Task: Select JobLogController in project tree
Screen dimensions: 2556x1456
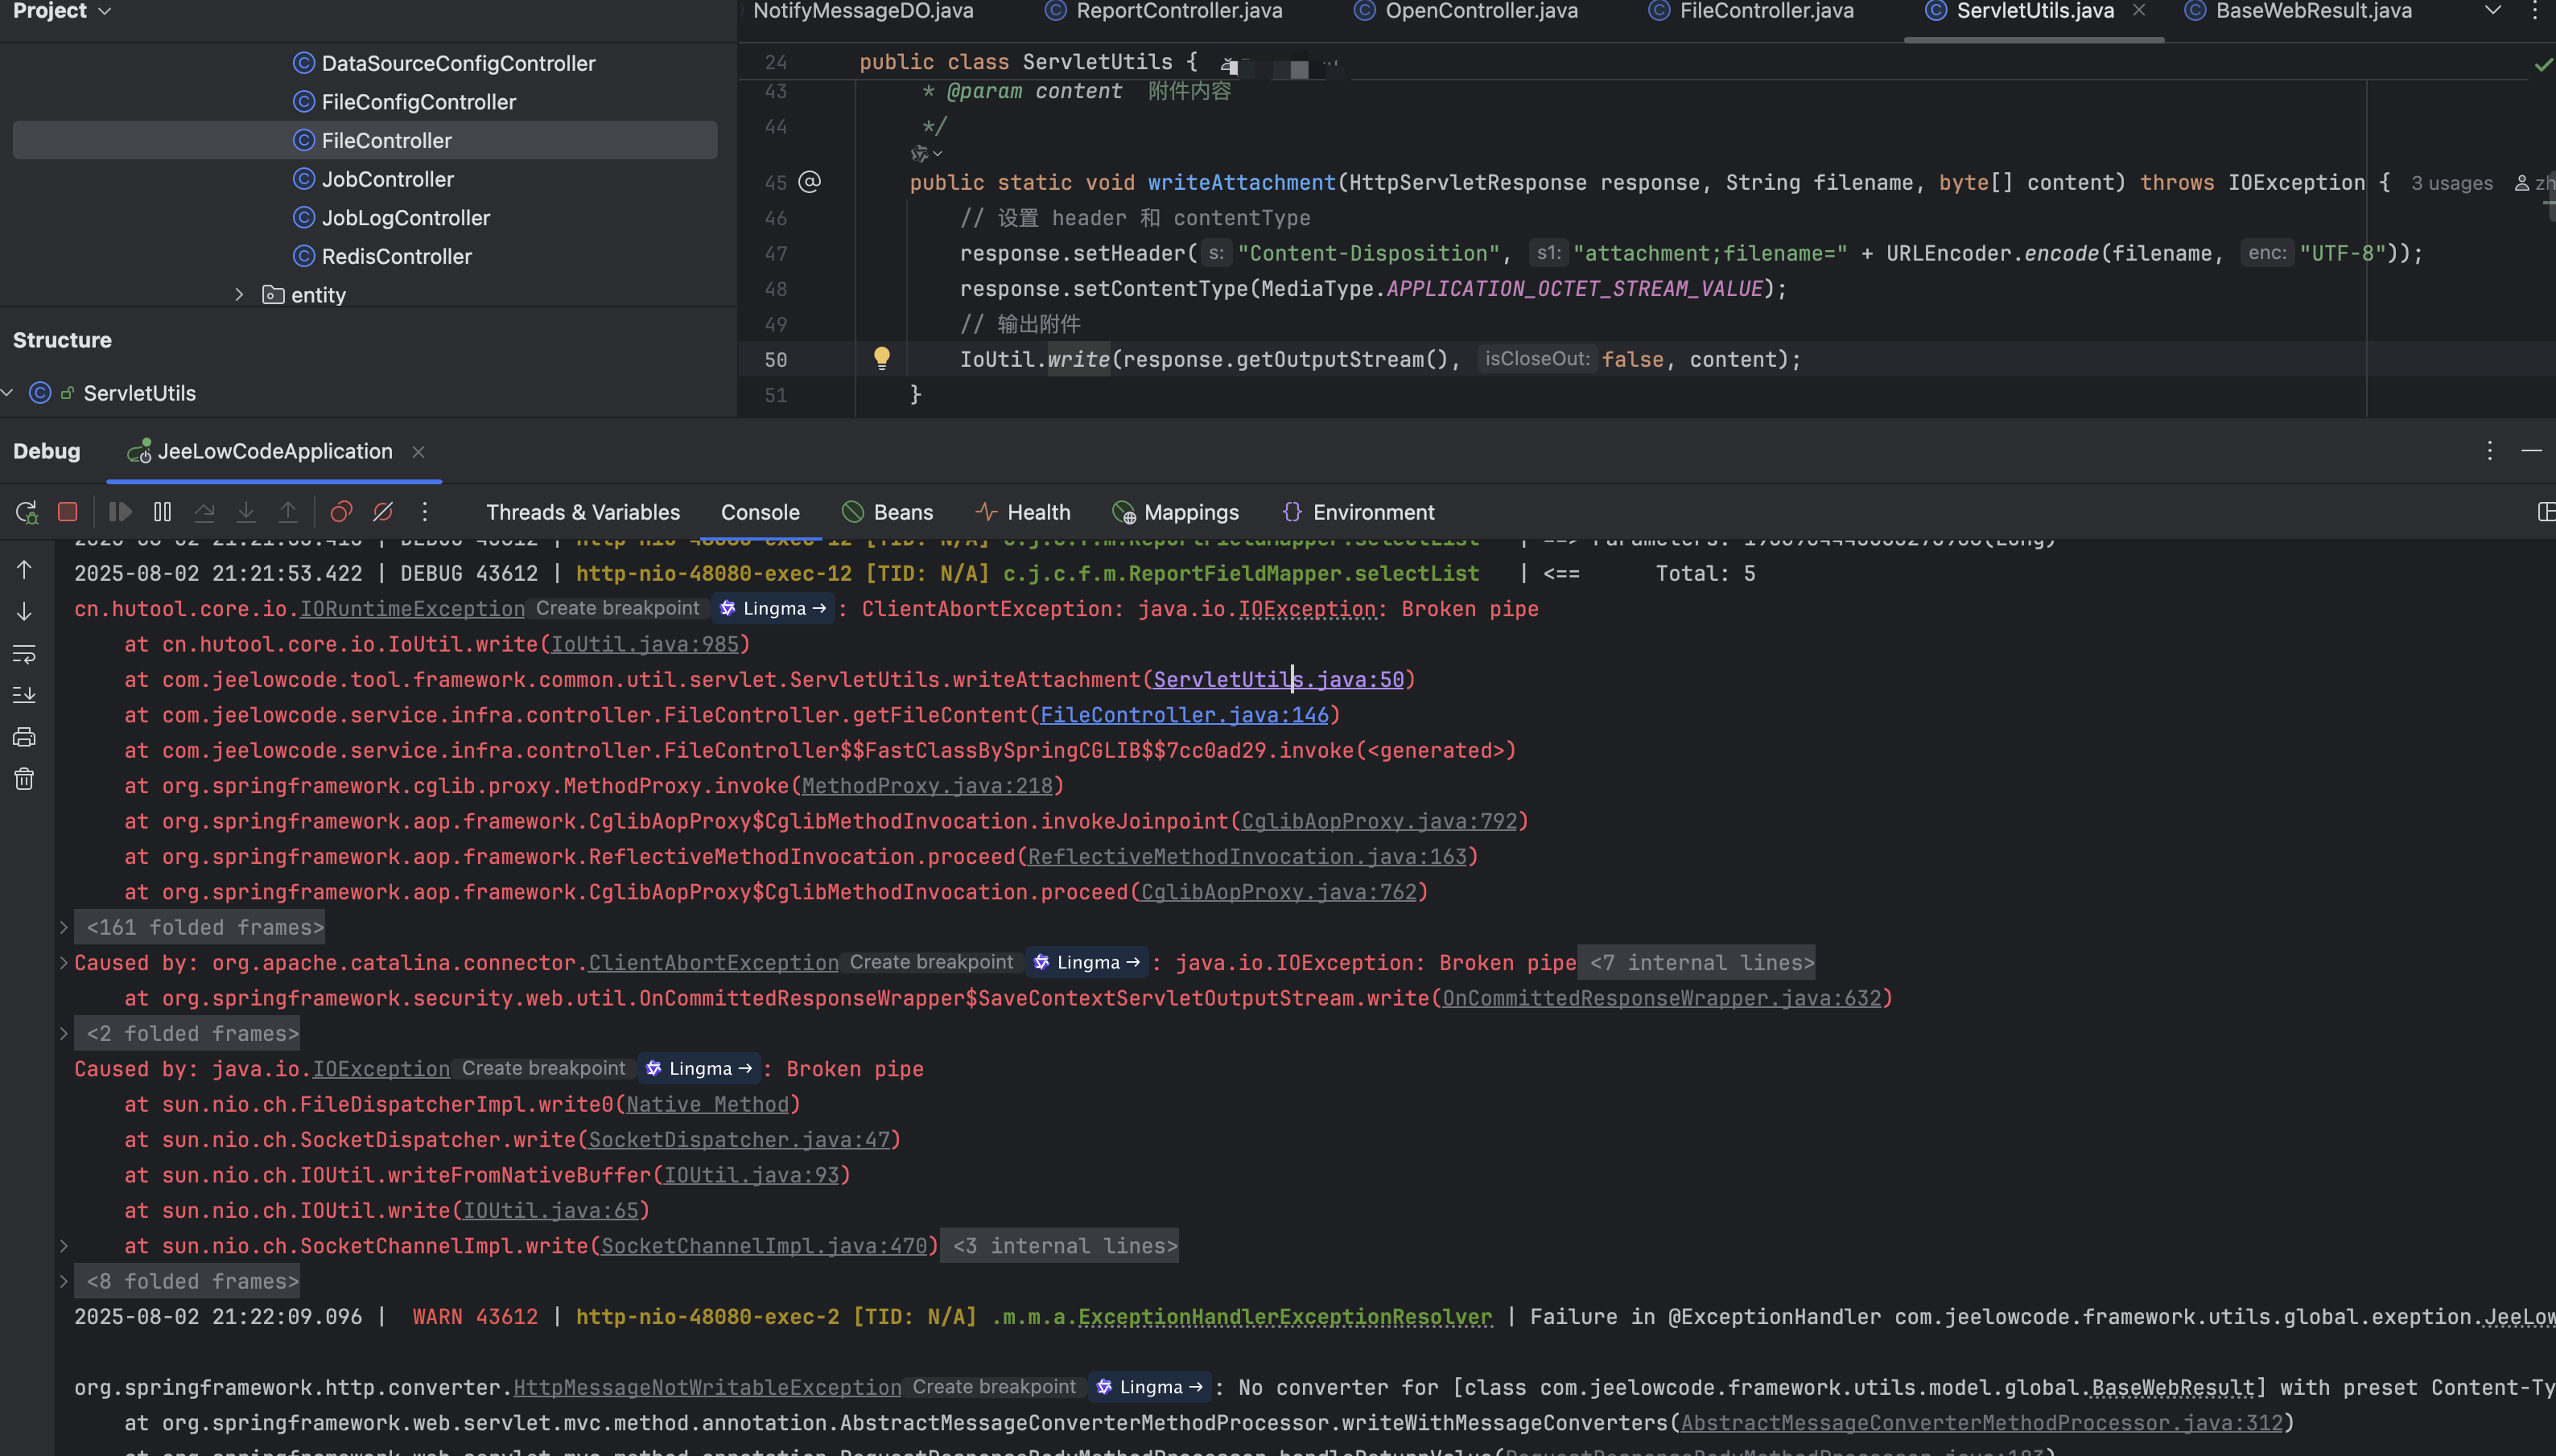Action: [405, 218]
